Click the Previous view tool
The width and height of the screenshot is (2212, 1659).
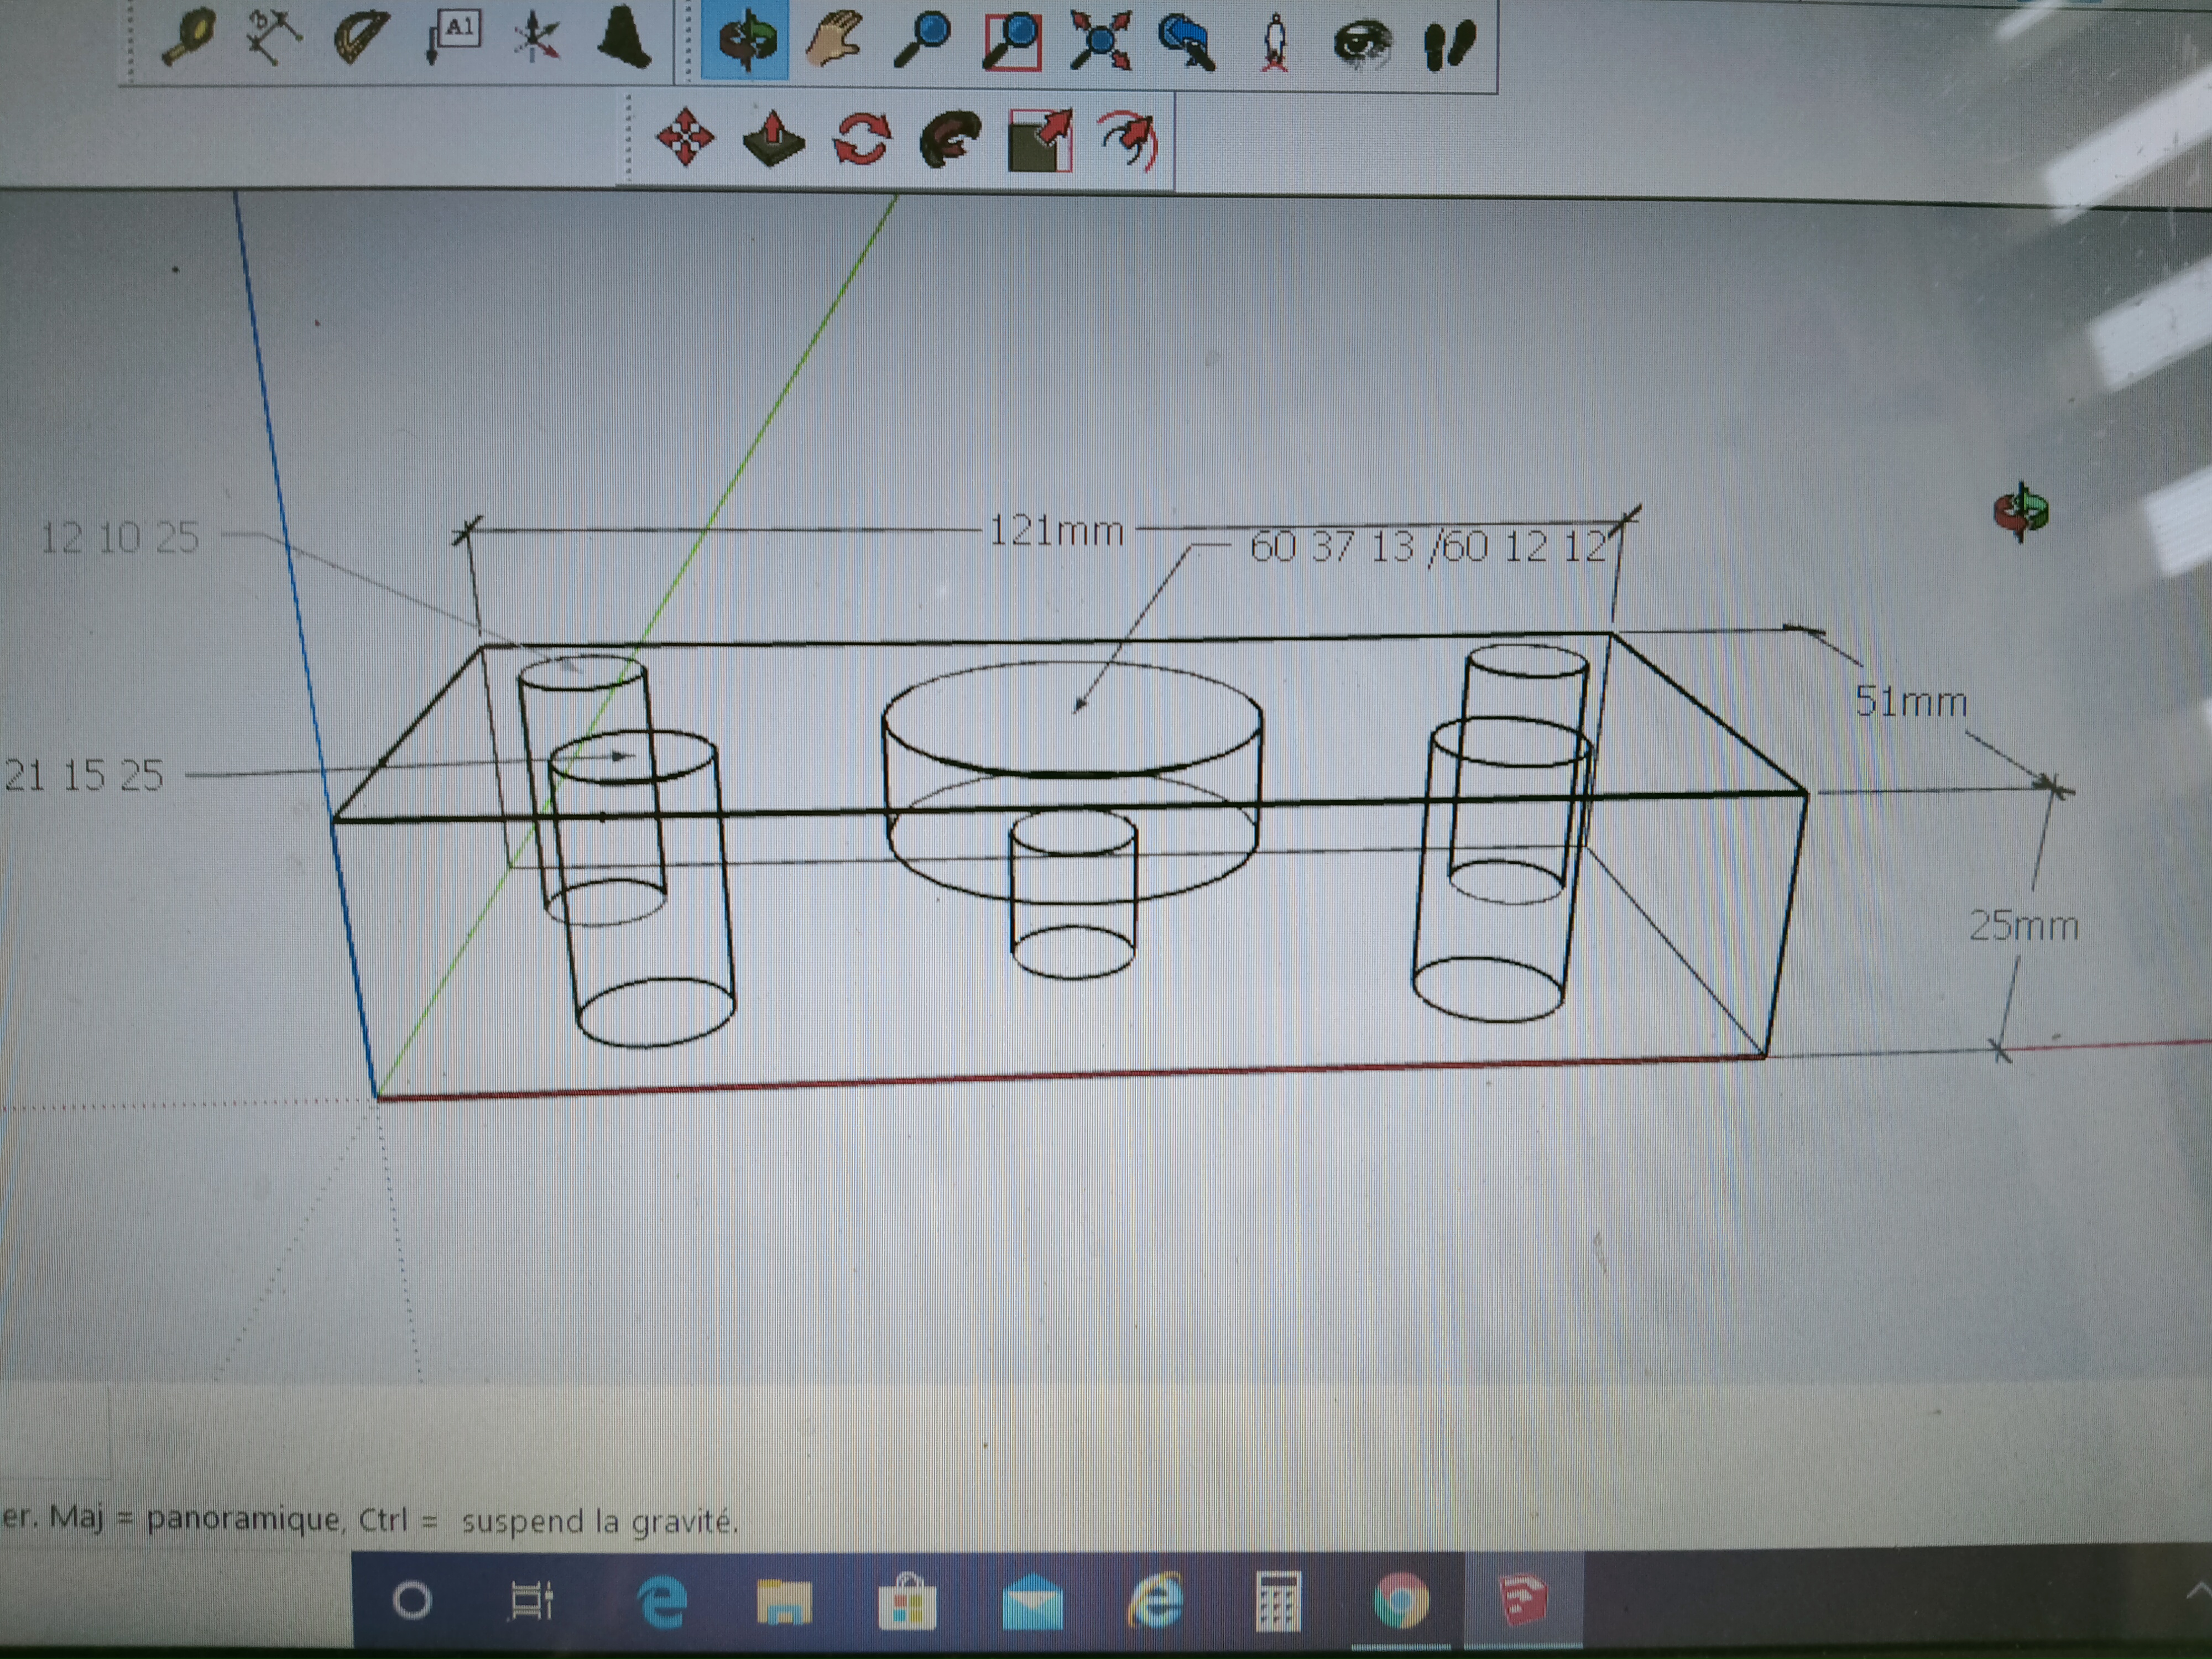[x=1187, y=42]
